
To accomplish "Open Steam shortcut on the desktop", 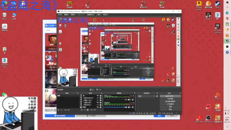I will (218, 5).
